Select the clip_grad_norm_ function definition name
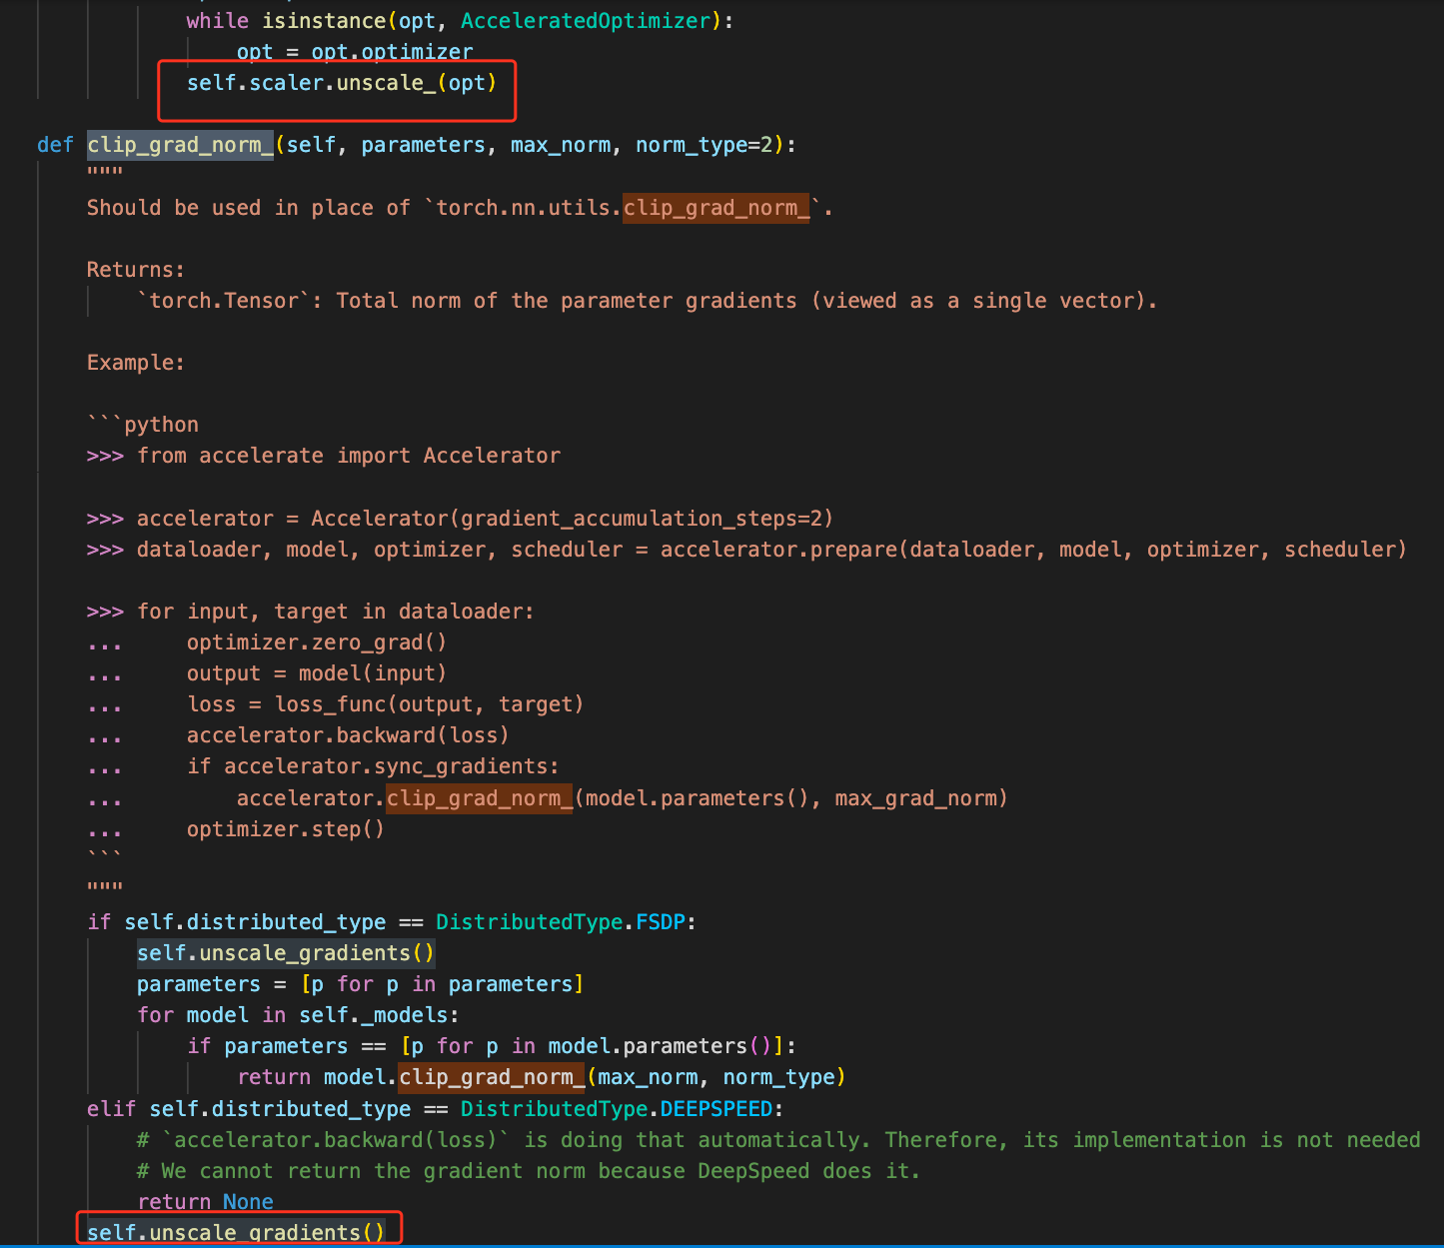 pyautogui.click(x=180, y=145)
